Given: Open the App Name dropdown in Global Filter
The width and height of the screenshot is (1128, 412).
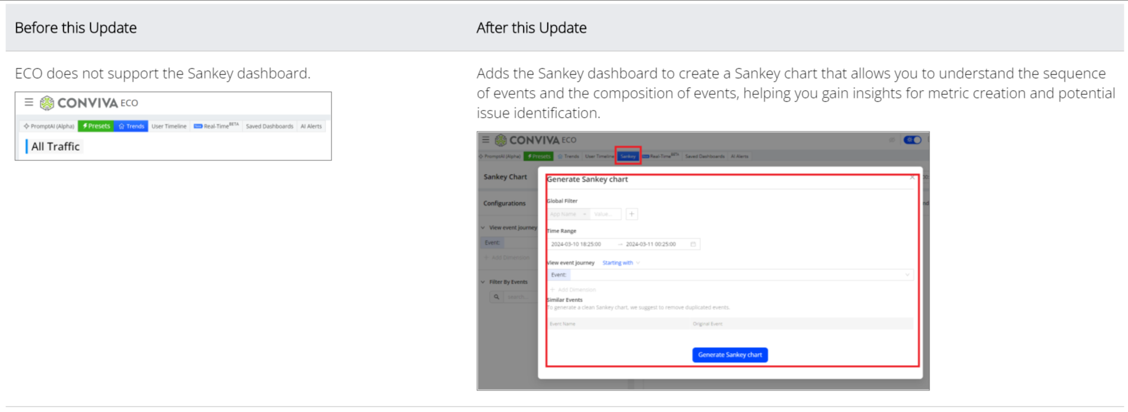Looking at the screenshot, I should point(568,214).
